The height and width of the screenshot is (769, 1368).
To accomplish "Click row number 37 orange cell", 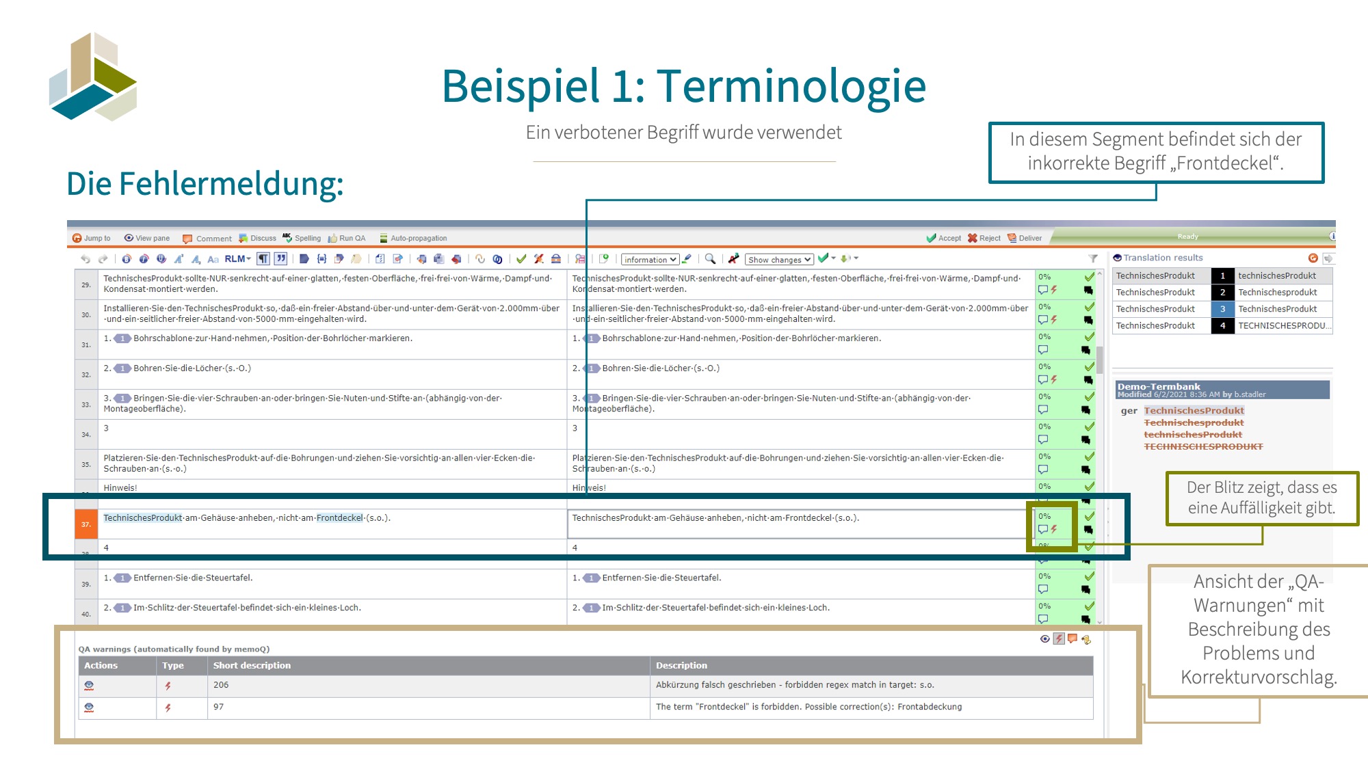I will click(x=86, y=524).
